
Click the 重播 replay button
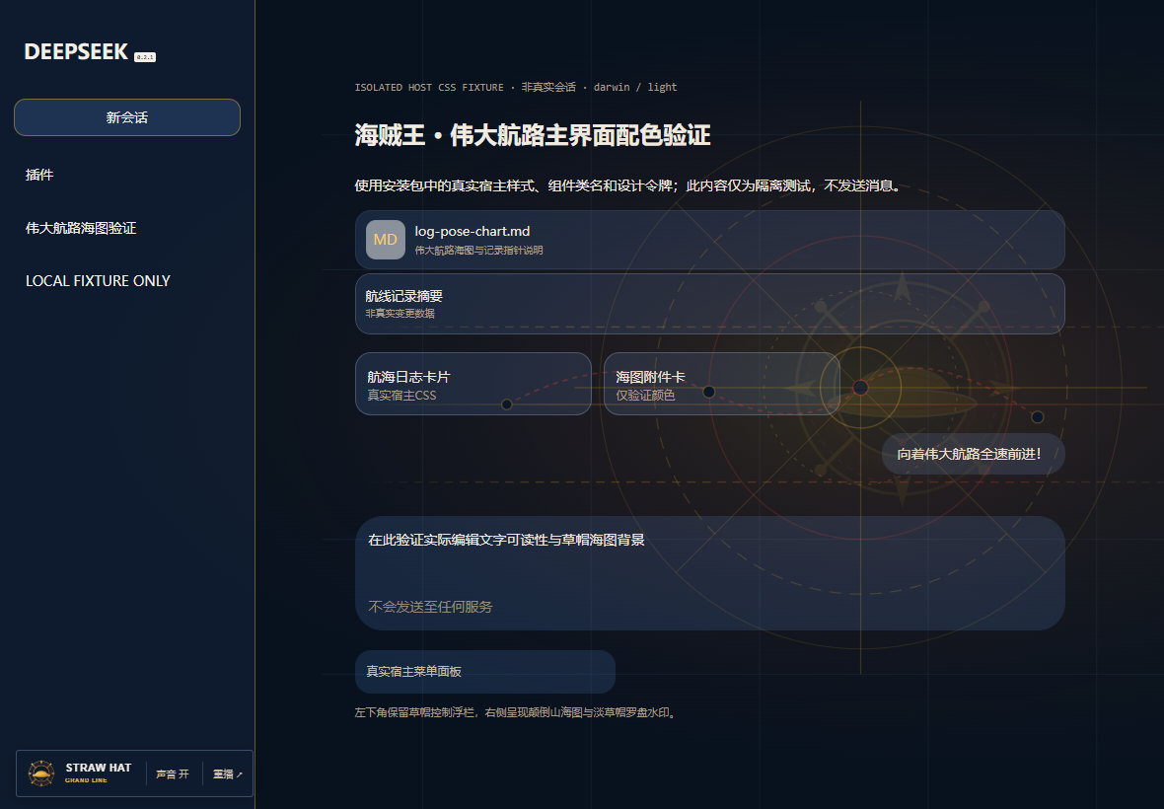click(x=227, y=774)
